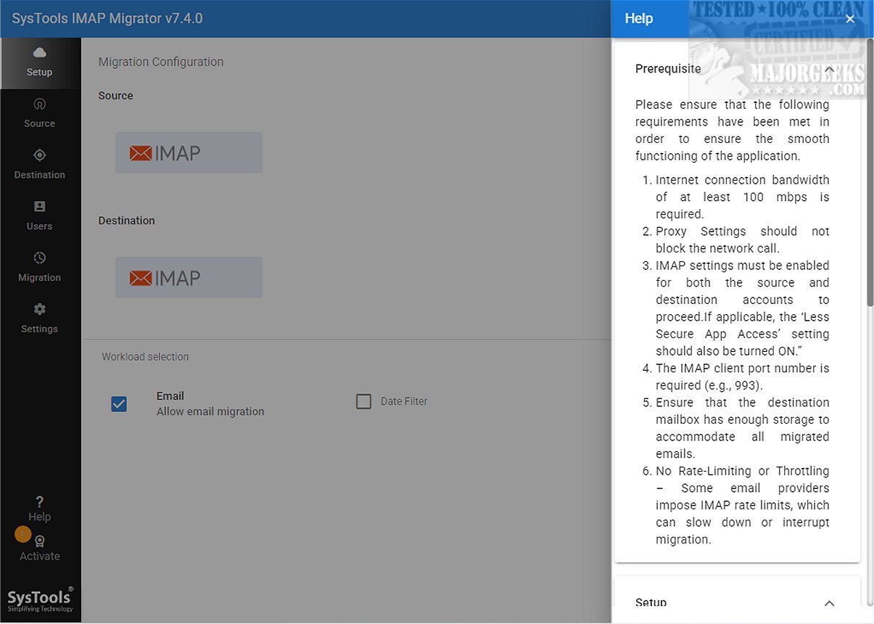Screen dimensions: 874x624
Task: Collapse the Setup help section chevron
Action: 830,603
